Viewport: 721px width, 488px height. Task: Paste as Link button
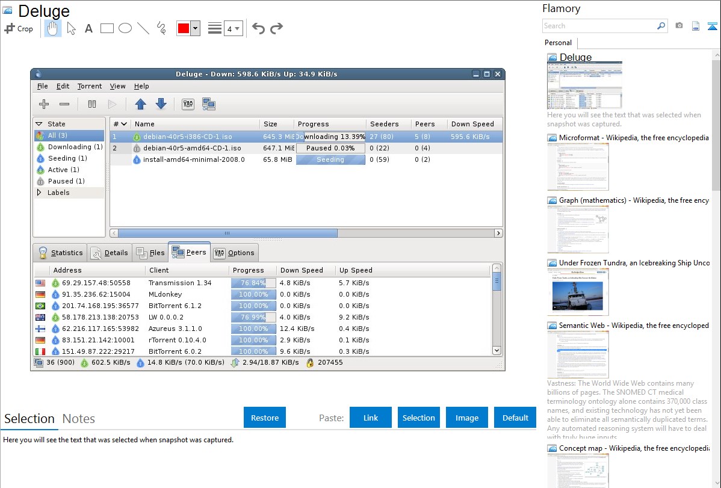pos(371,418)
